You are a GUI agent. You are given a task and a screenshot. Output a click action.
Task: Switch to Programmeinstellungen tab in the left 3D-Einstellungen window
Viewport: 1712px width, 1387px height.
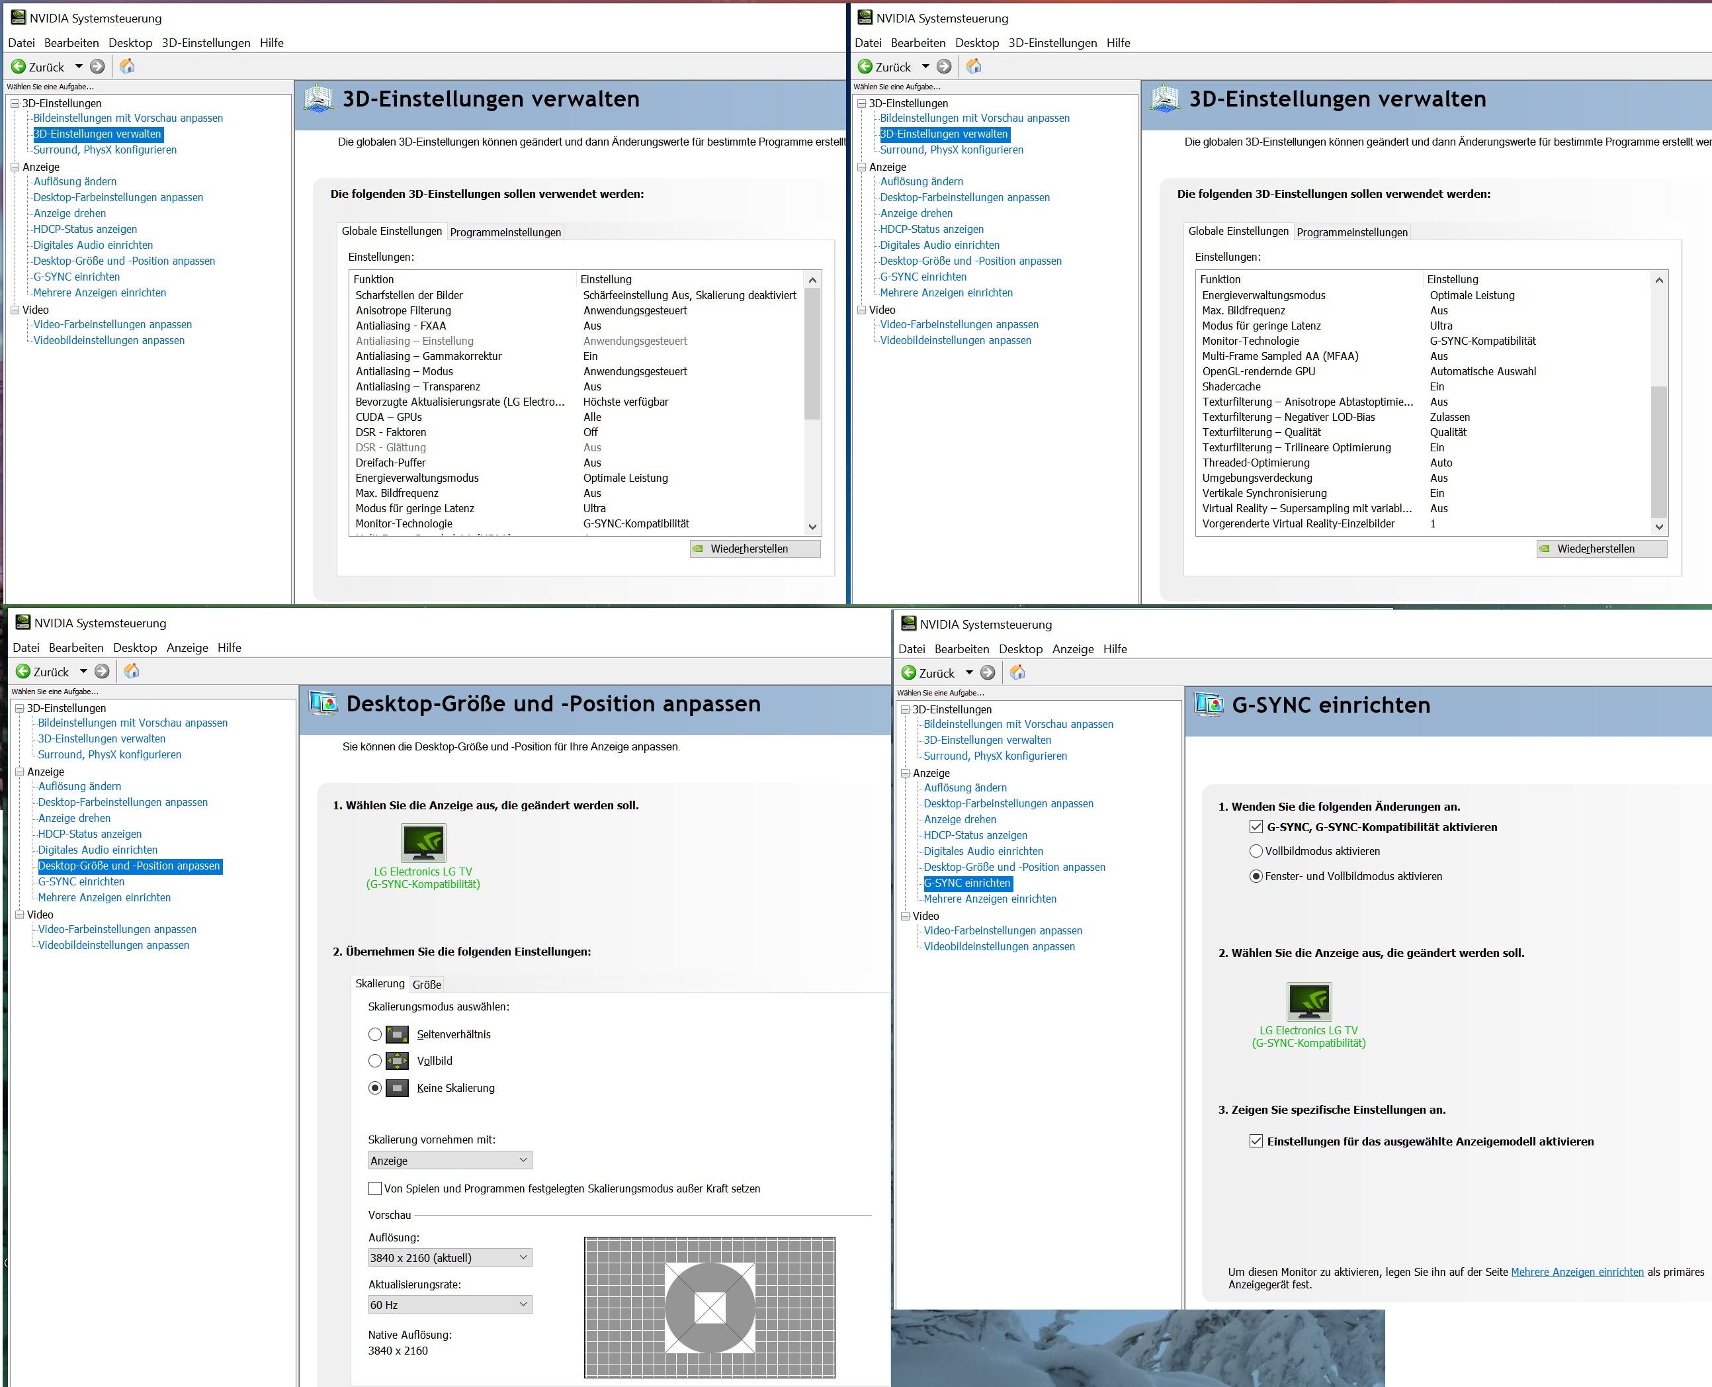click(x=505, y=232)
